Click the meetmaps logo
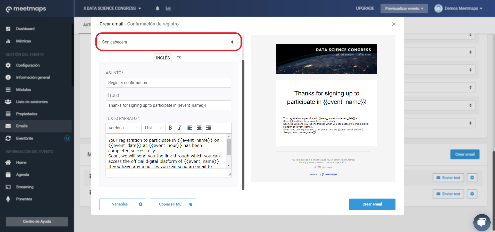495x232 pixels. 26,9
